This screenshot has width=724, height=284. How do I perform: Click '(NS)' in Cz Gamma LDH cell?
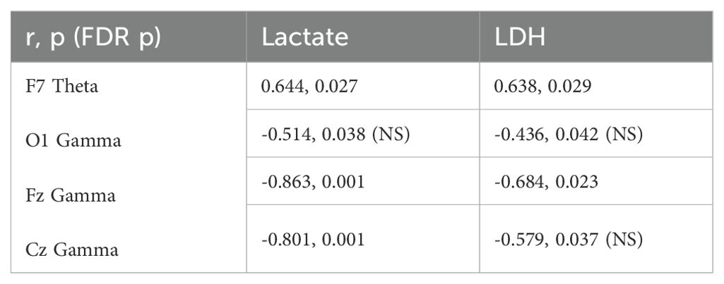622,240
